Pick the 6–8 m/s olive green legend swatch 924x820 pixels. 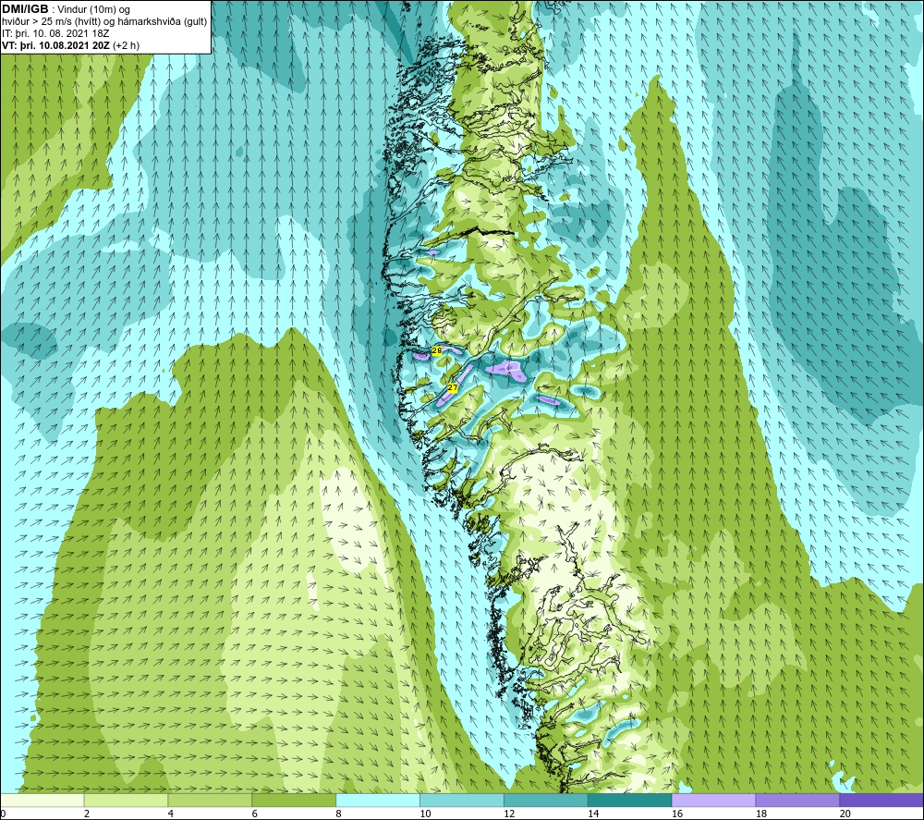click(x=294, y=800)
